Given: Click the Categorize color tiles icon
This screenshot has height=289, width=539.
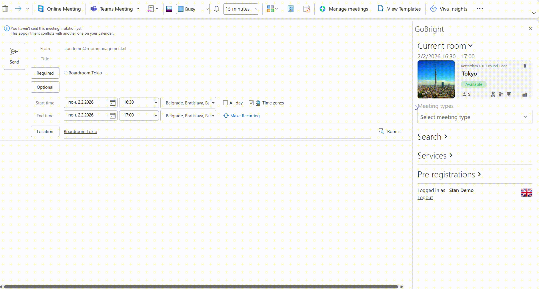Looking at the screenshot, I should click(x=271, y=9).
